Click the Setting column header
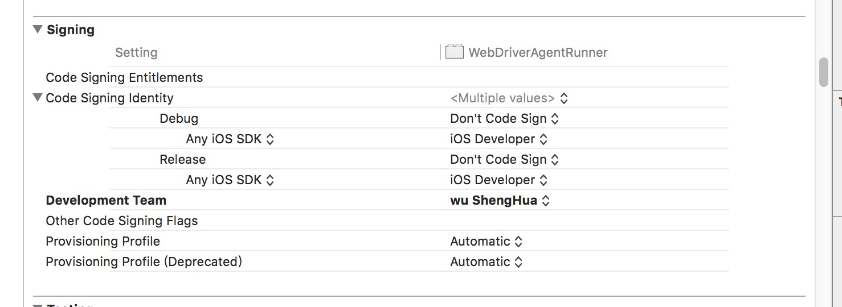Viewport: 842px width, 307px height. [x=136, y=52]
